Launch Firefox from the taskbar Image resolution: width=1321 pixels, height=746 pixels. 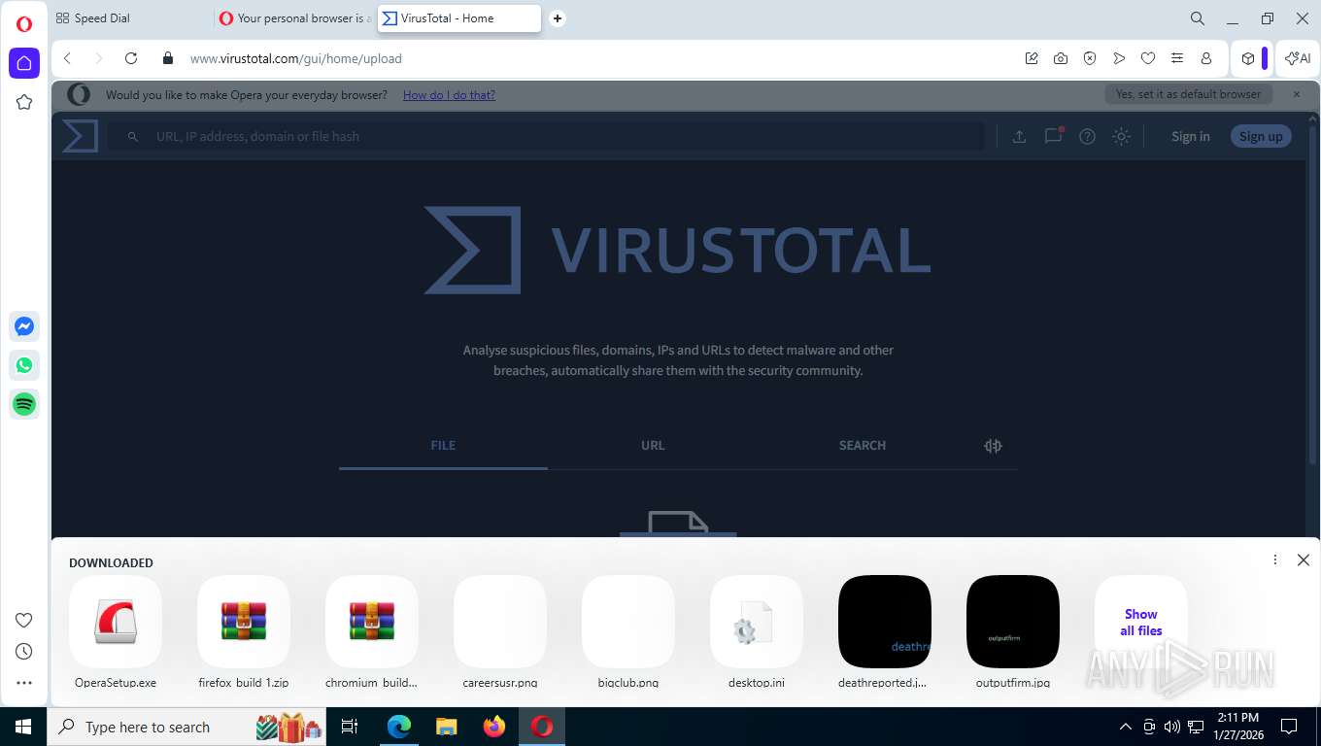[494, 727]
